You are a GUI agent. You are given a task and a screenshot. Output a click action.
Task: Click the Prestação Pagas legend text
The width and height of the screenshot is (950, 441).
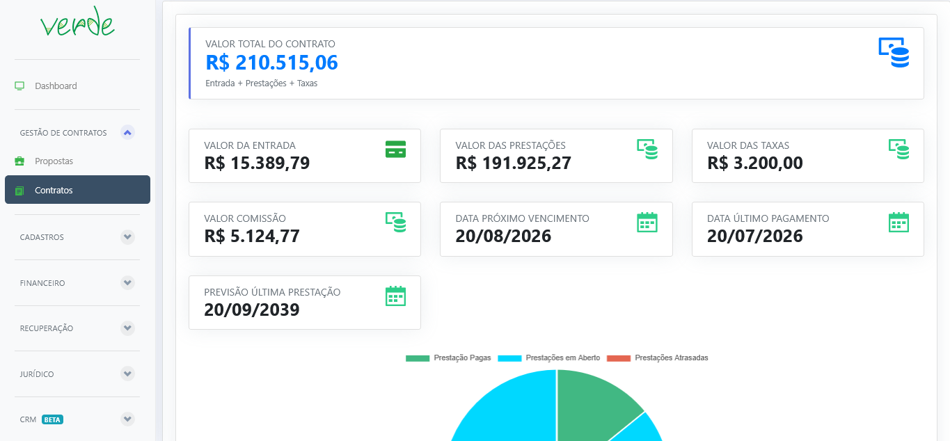coord(462,358)
